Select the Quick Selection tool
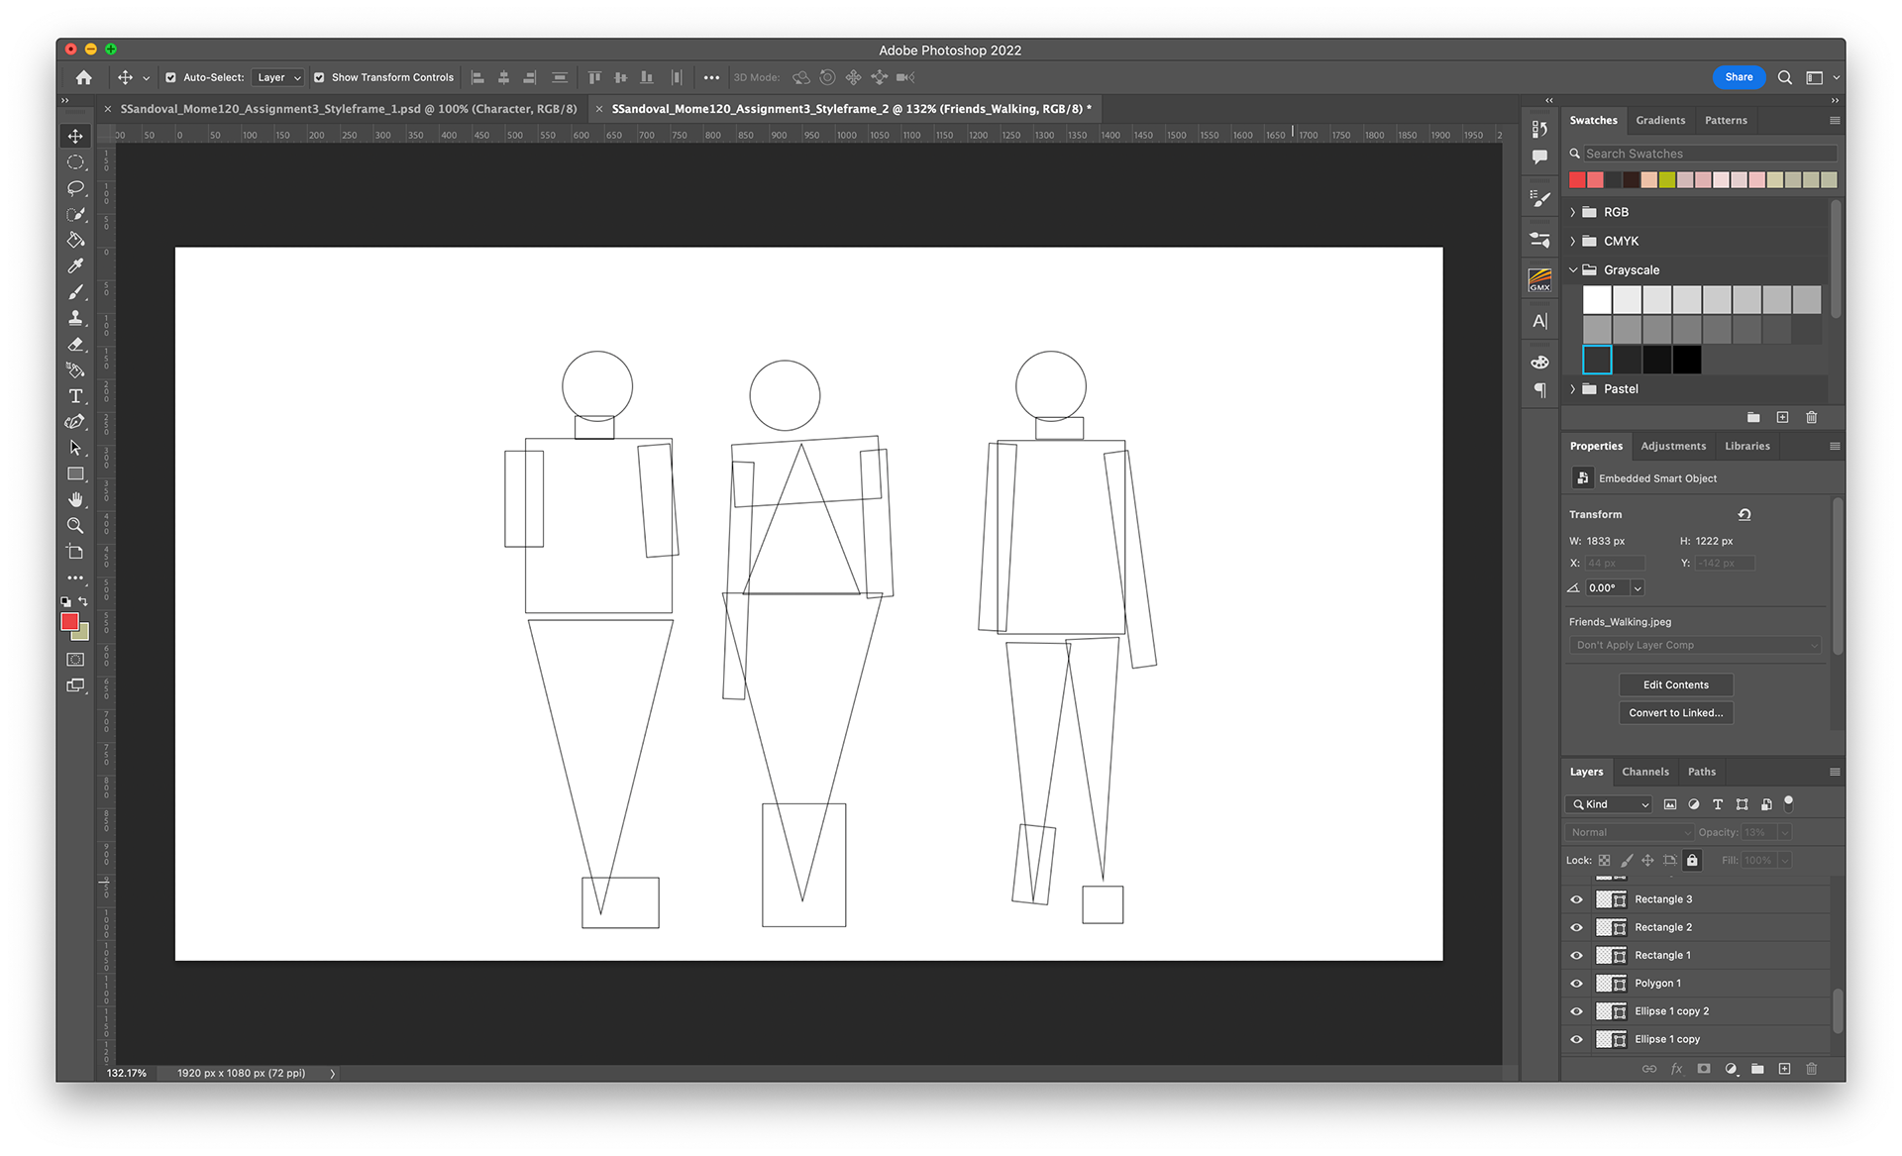1902x1156 pixels. [75, 214]
